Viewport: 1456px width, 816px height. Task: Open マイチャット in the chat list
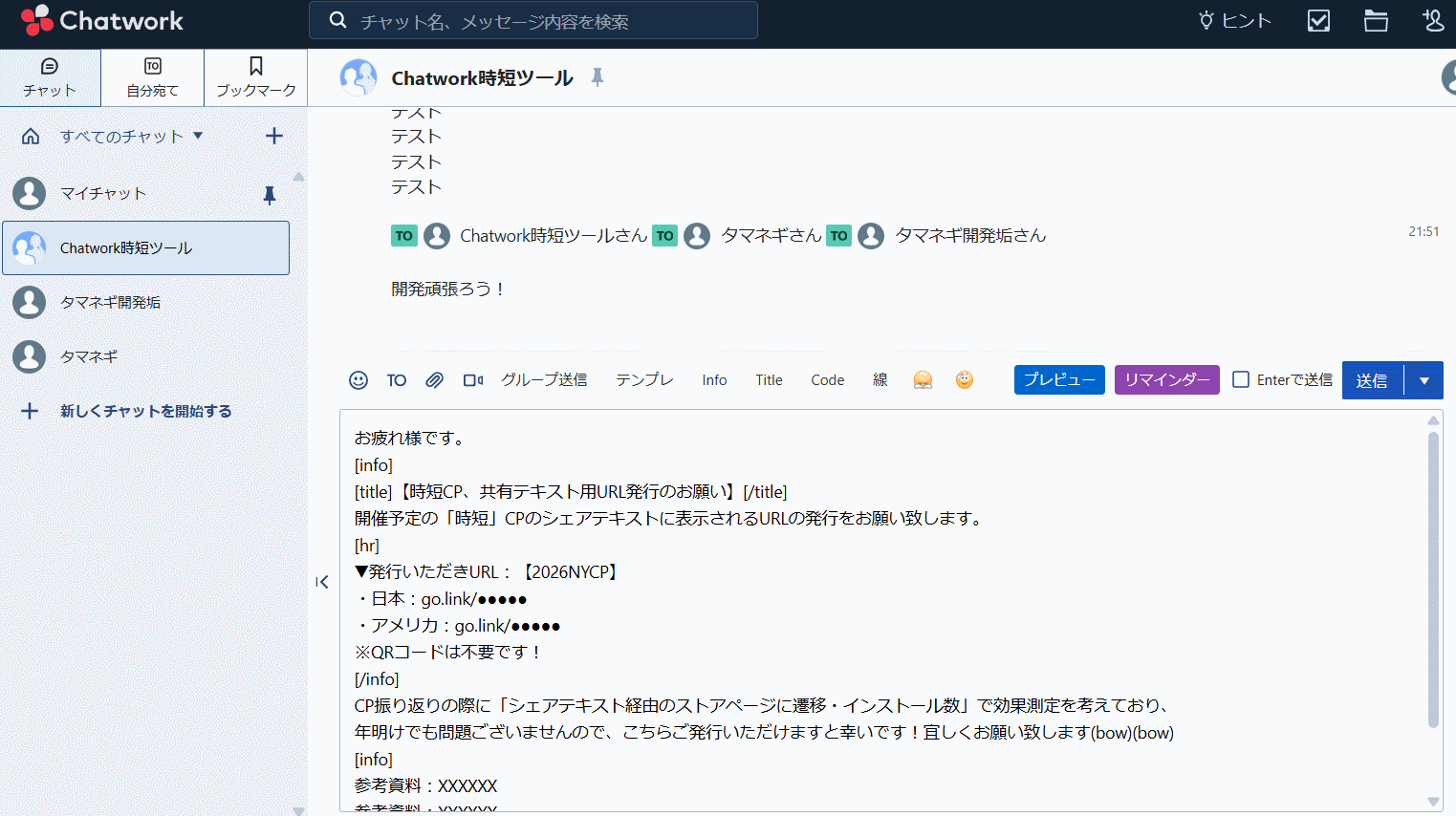point(145,193)
